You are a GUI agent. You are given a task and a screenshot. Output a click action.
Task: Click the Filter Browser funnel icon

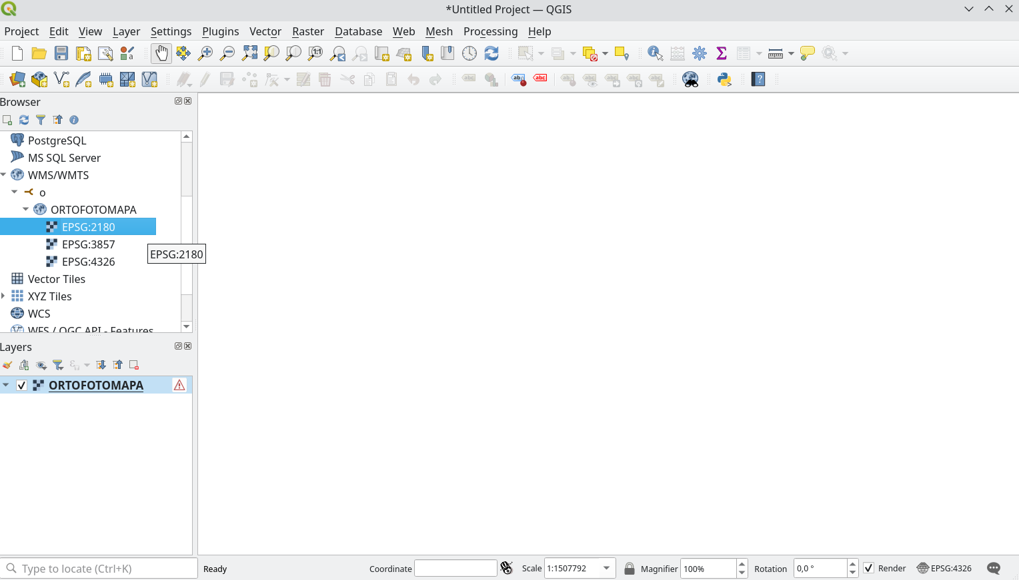(x=41, y=120)
